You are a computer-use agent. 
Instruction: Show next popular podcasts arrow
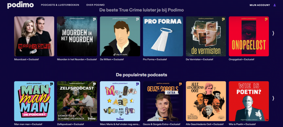pos(273,98)
